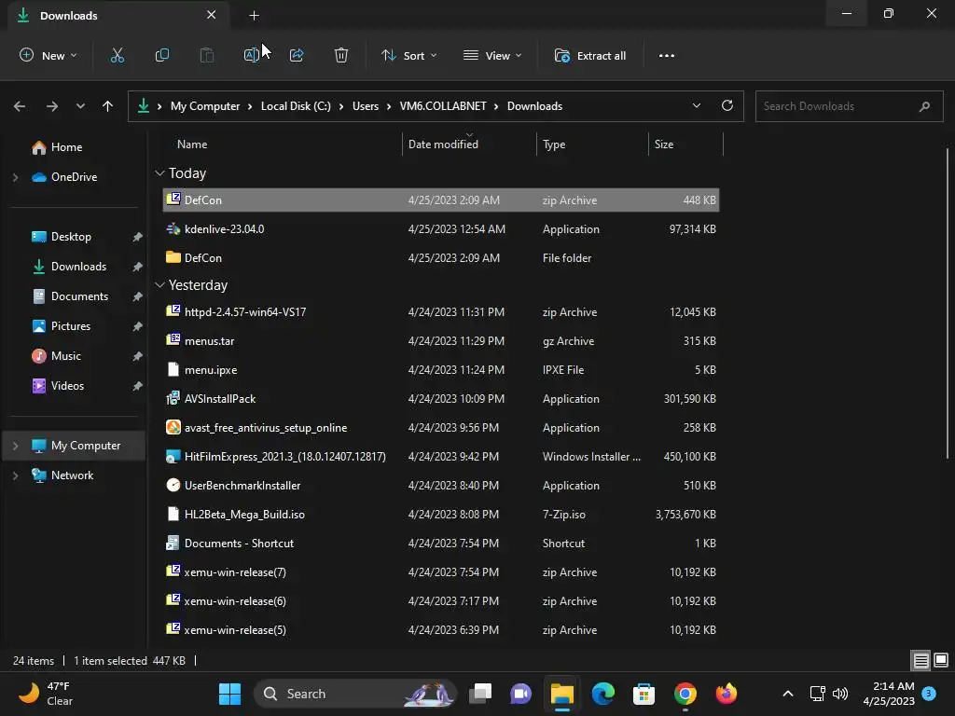The width and height of the screenshot is (955, 716).
Task: Click the Copy icon in toolbar
Action: coord(162,55)
